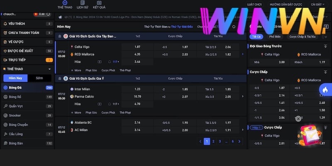332x166 pixels.
Task: Click the bell icon on the Hòa row under Celta Vigo
Action: [x=110, y=61]
